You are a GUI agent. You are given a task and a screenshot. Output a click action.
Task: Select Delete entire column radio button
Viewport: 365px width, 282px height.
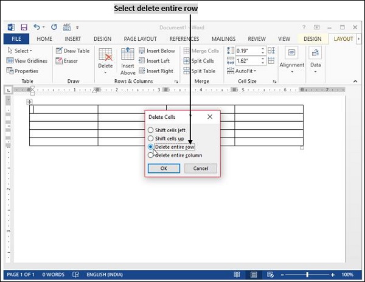click(151, 155)
